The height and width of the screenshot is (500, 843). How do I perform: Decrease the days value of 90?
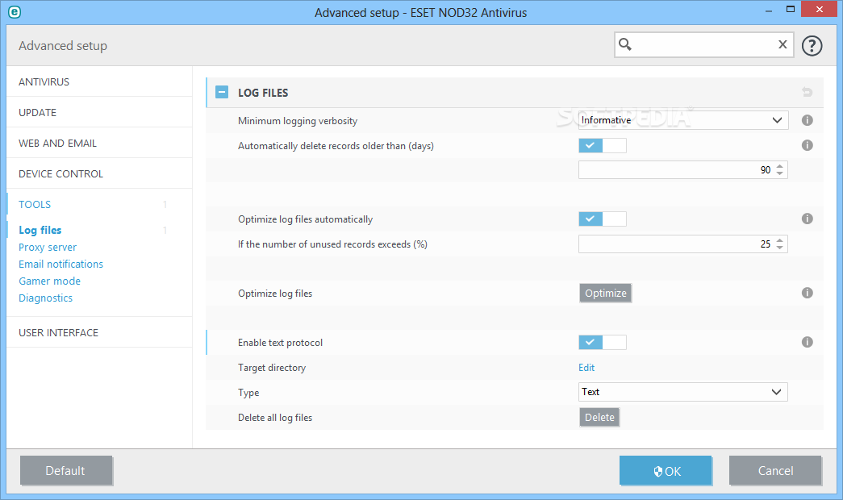point(779,173)
